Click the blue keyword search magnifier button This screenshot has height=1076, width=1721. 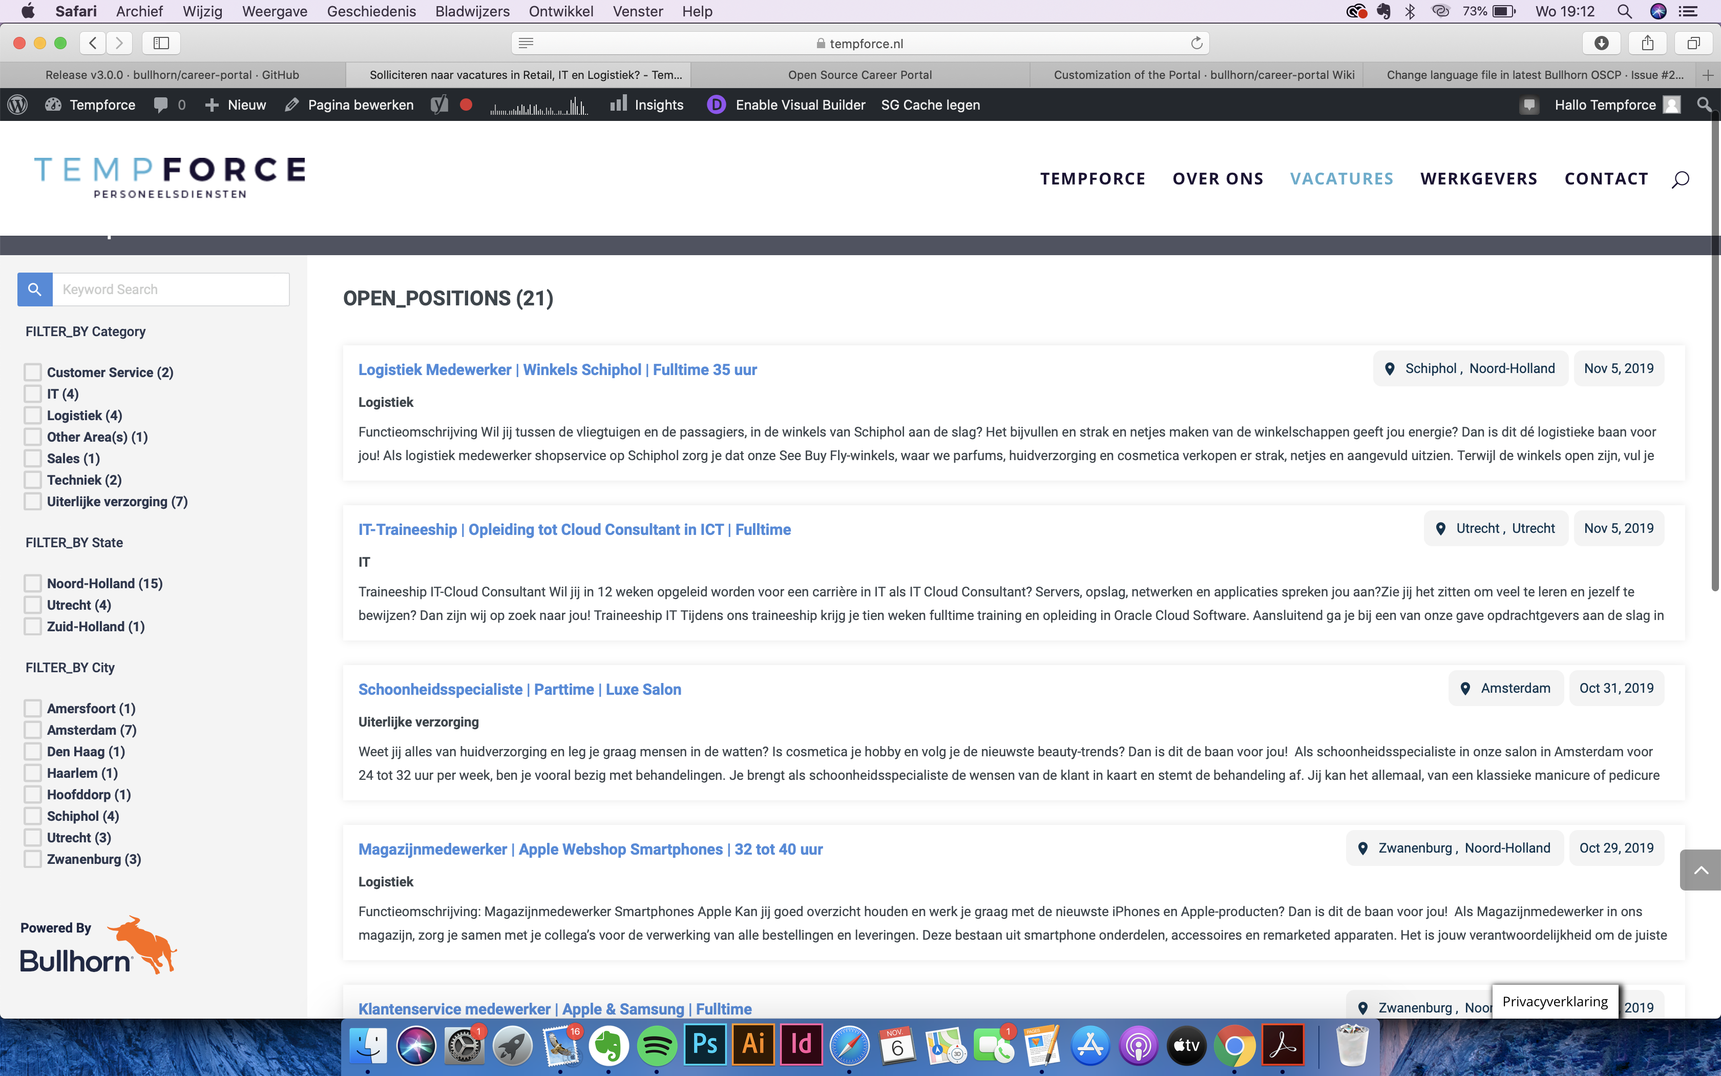tap(35, 289)
